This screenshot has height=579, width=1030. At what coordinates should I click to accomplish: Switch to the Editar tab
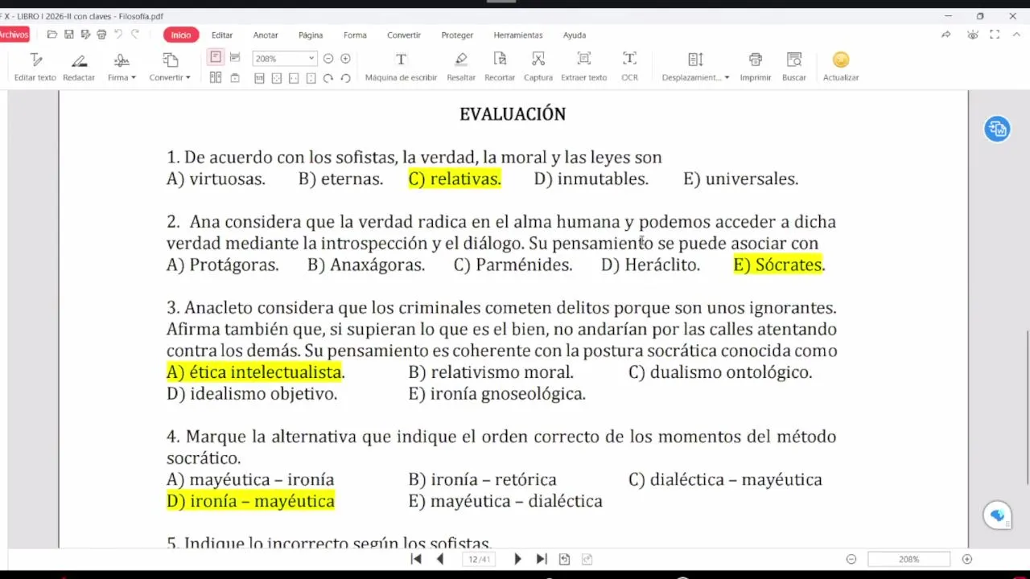click(x=222, y=35)
